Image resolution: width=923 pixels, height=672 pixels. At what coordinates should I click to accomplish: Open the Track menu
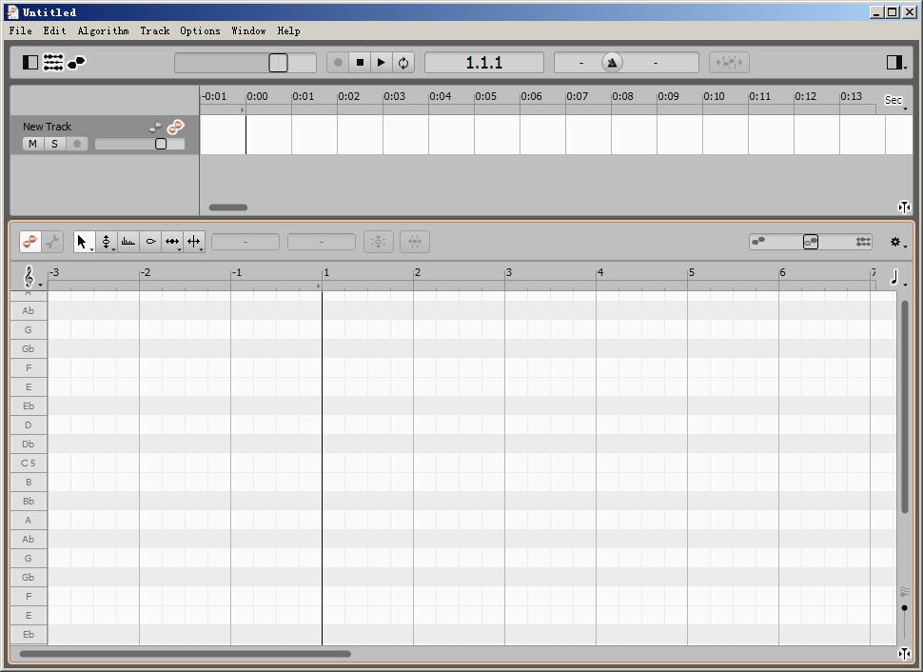pos(155,30)
